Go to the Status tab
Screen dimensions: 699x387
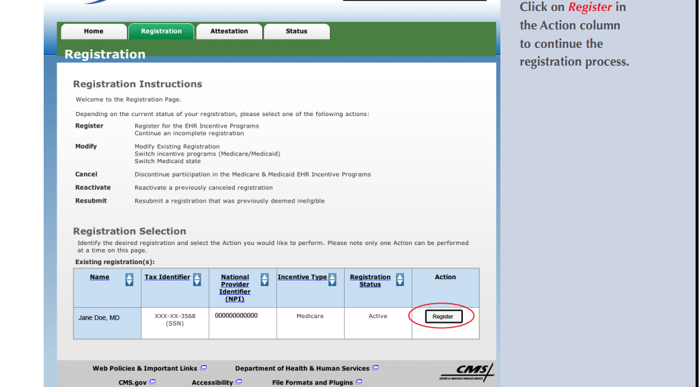point(296,31)
